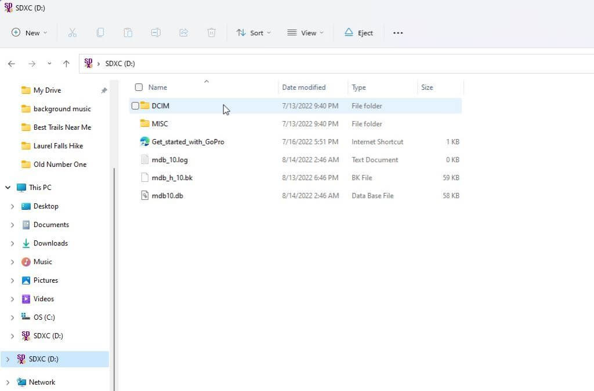Click the Paste clipboard icon

point(128,33)
